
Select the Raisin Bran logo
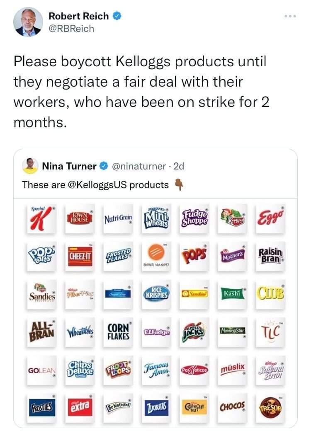(x=270, y=254)
